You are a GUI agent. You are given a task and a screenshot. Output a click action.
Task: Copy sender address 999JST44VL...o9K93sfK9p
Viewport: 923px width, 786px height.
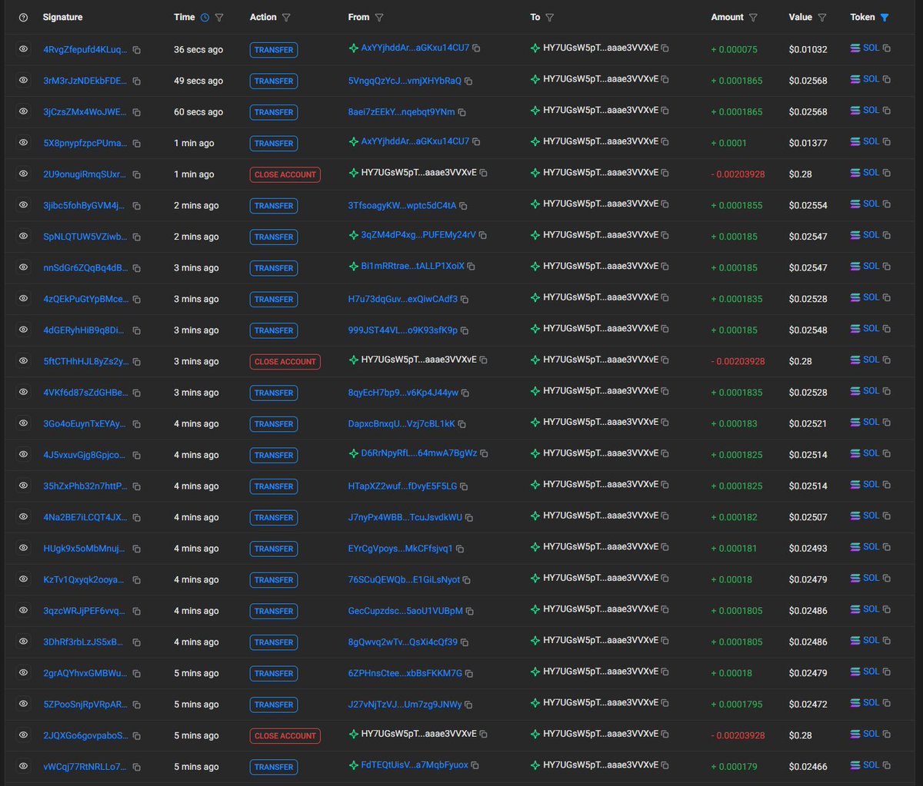[464, 330]
